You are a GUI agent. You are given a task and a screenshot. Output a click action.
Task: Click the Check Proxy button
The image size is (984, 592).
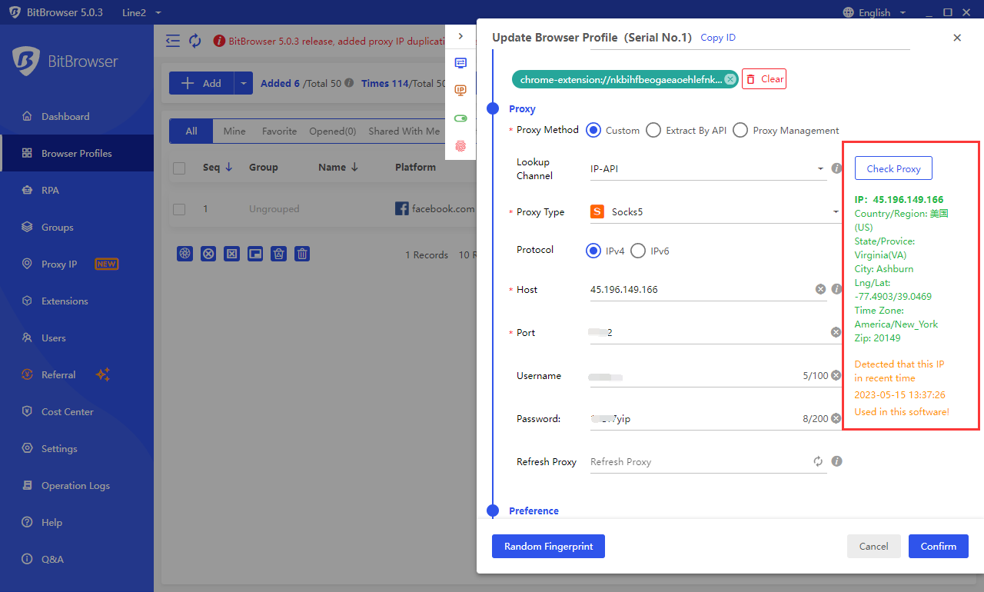pos(893,168)
